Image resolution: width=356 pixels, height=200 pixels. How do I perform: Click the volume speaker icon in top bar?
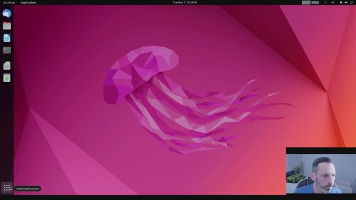coord(346,2)
